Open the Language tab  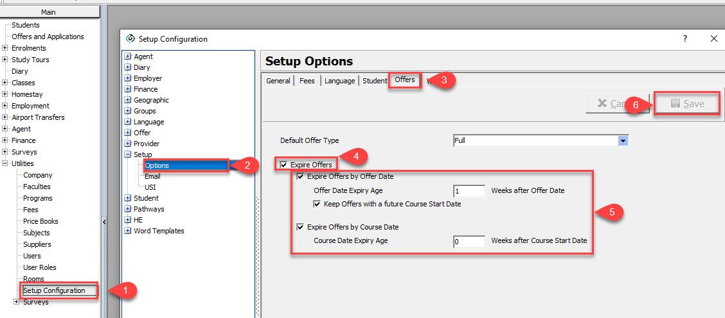[339, 81]
